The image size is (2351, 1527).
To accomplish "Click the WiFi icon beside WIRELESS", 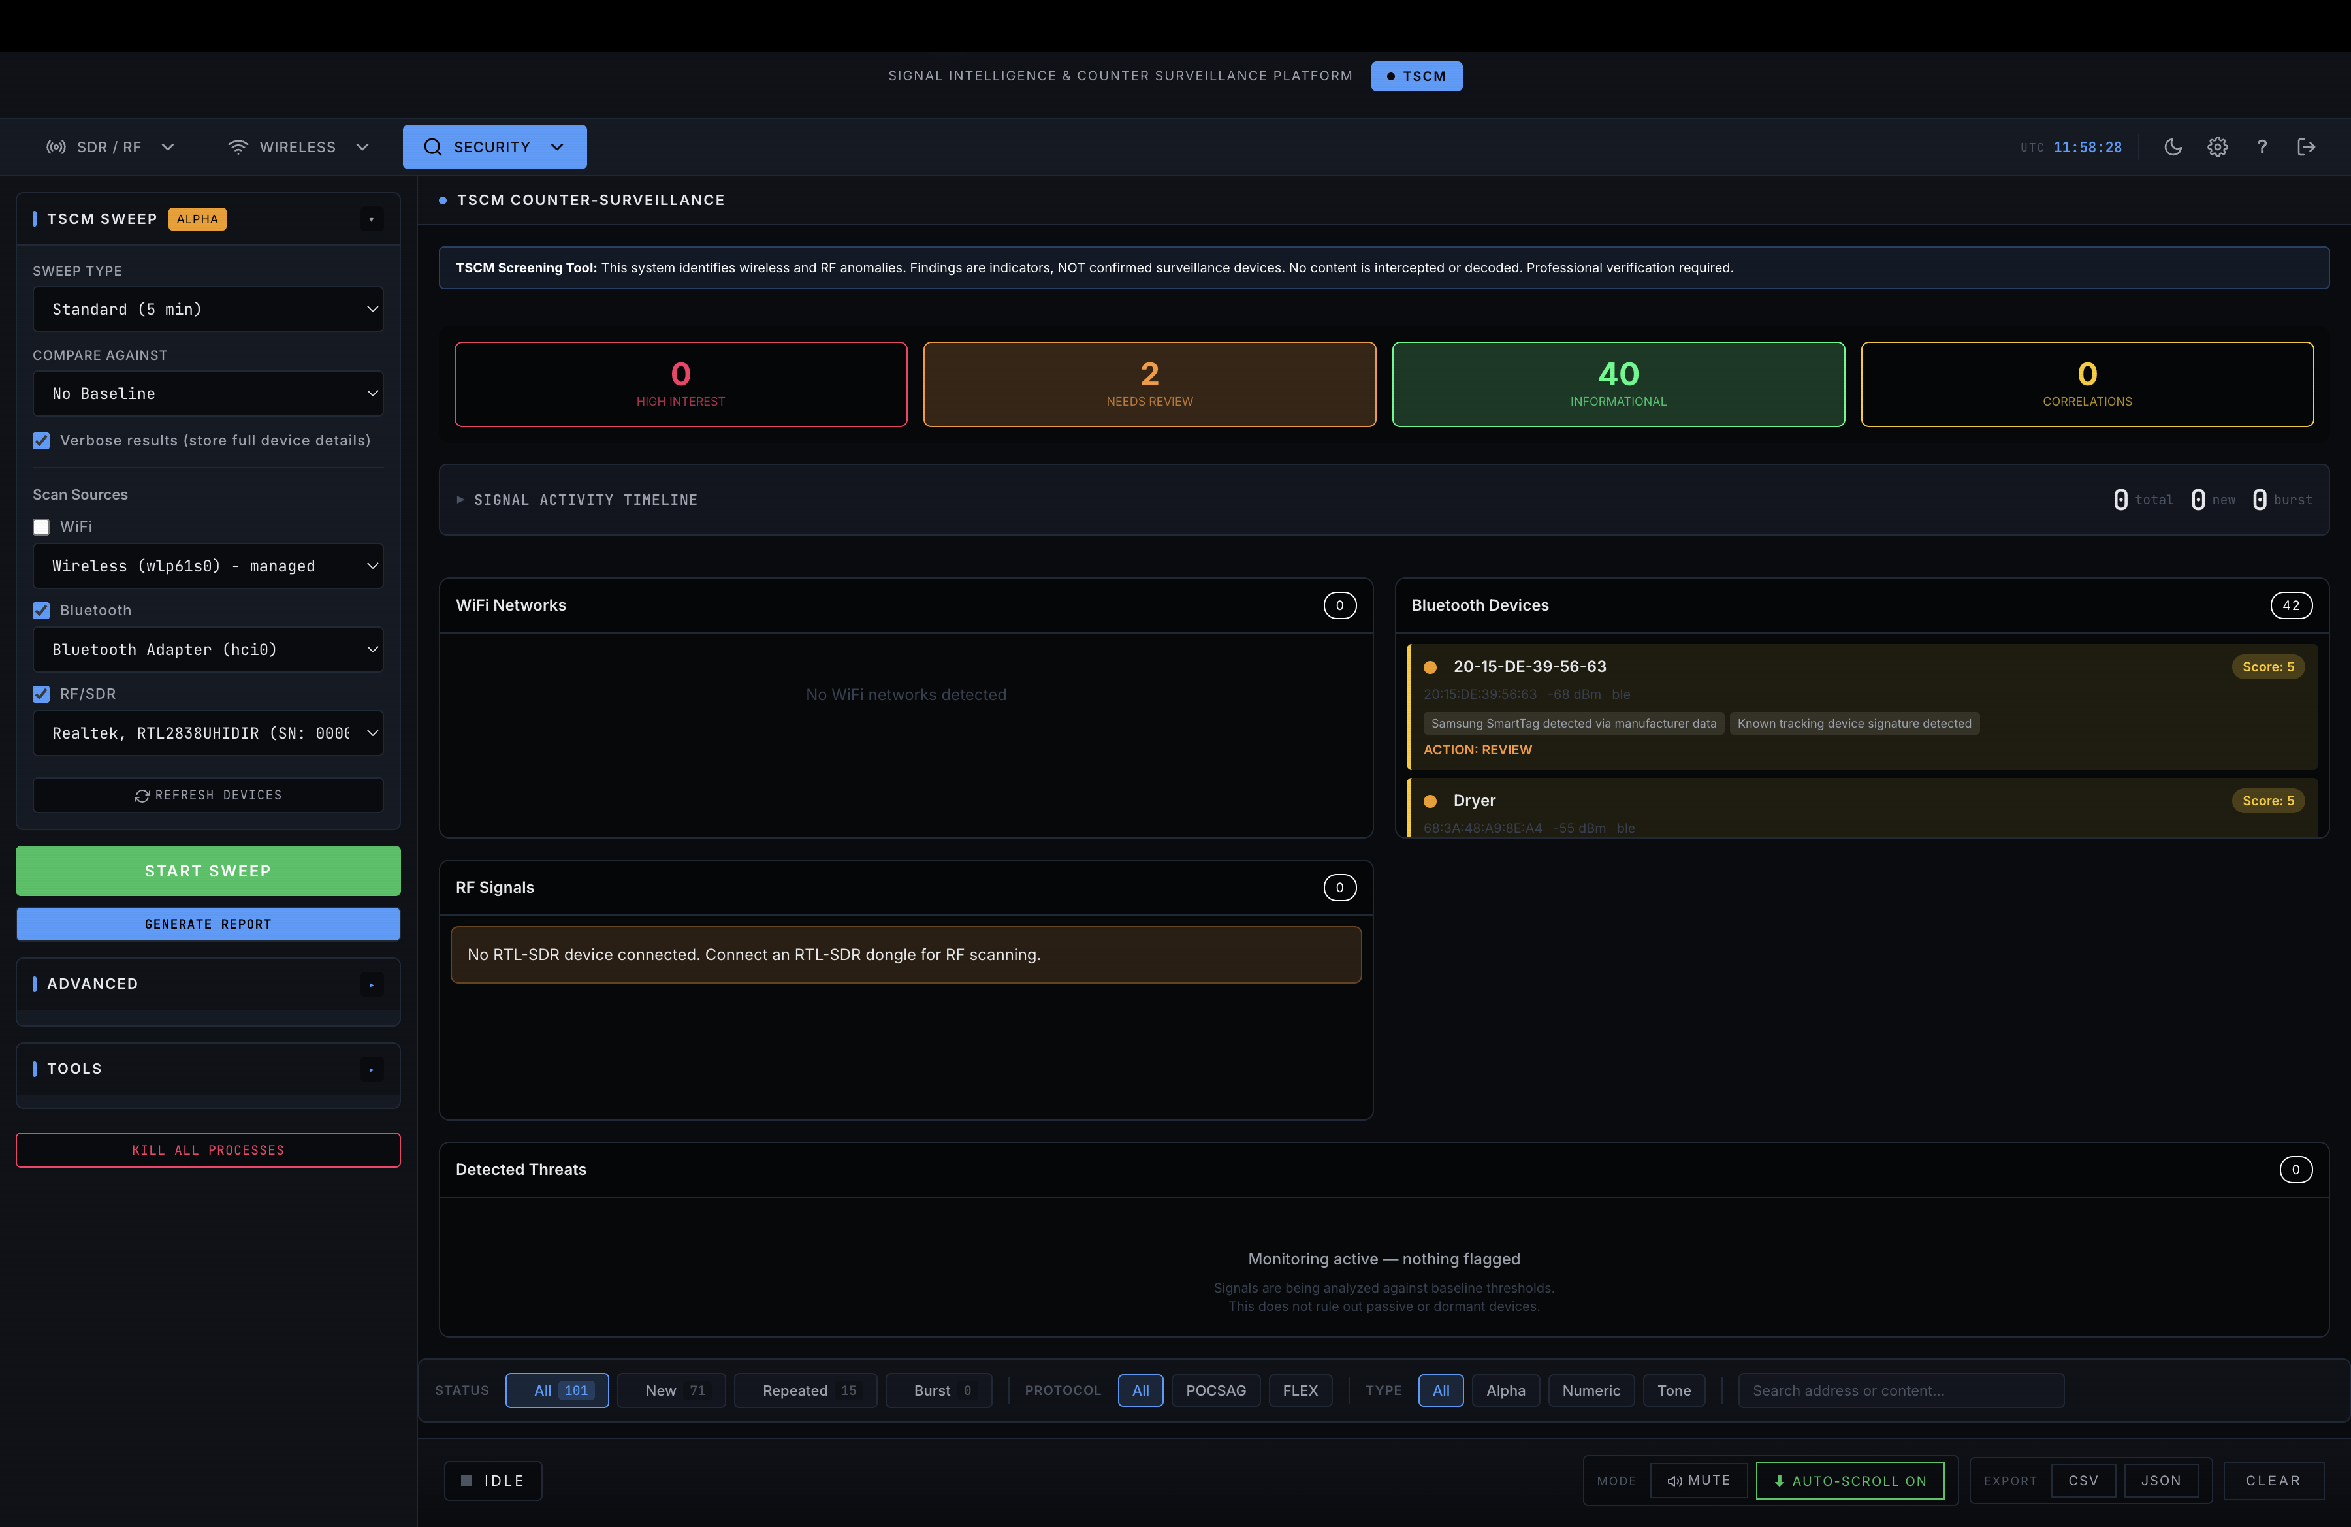I will [x=238, y=147].
